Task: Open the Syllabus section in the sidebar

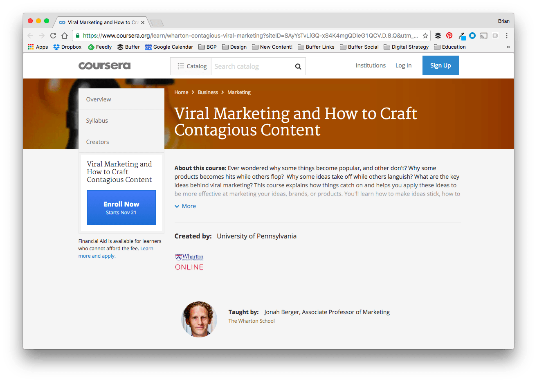Action: tap(97, 120)
